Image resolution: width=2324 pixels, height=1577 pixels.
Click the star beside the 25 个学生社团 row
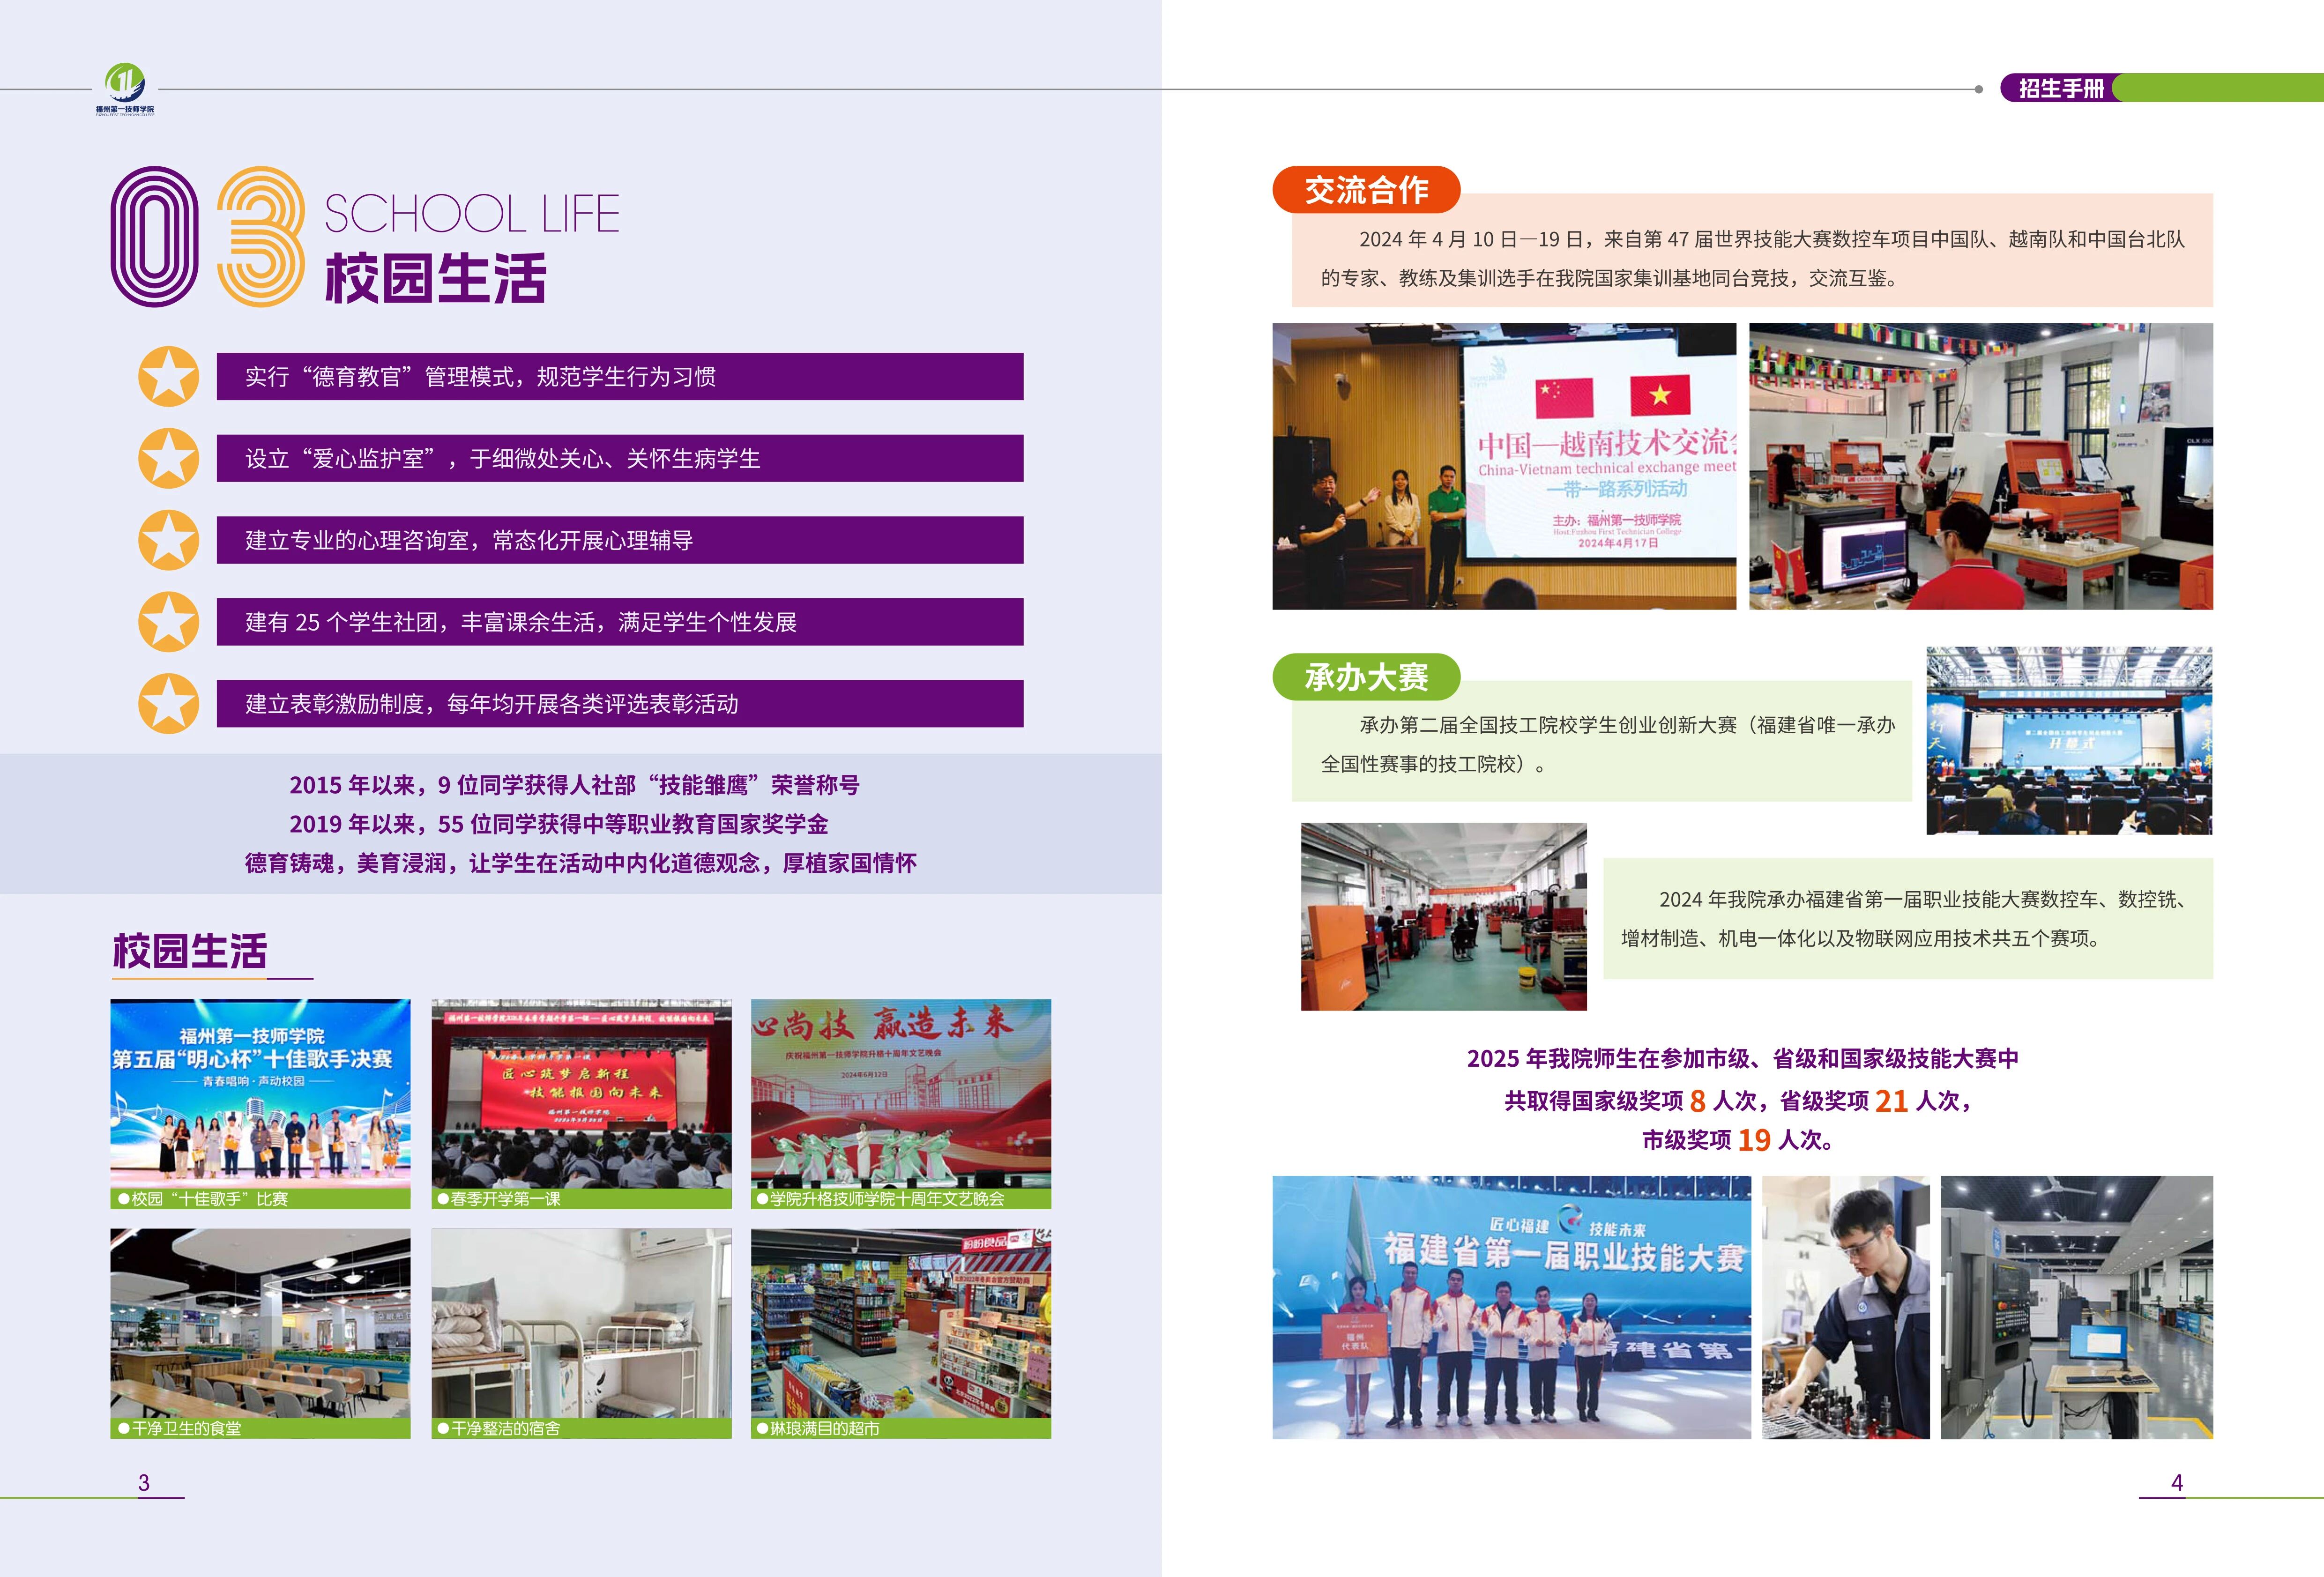point(168,622)
